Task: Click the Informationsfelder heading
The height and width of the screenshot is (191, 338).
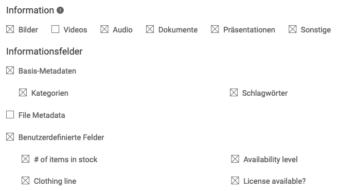Action: point(44,51)
